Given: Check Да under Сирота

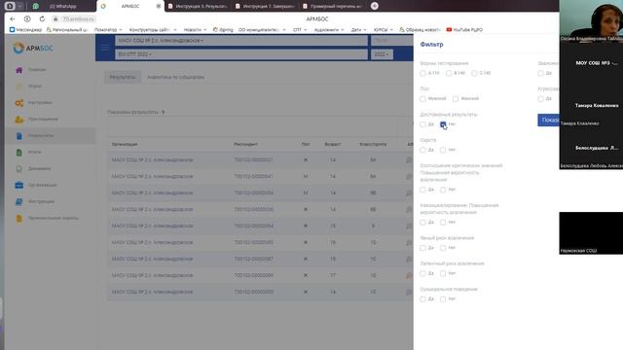Looking at the screenshot, I should (422, 150).
